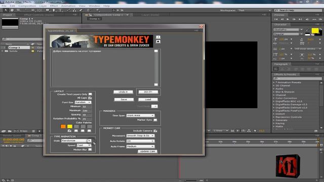This screenshot has width=324, height=182.
Task: Open the Auto Rotate dropdown
Action: click(x=140, y=141)
